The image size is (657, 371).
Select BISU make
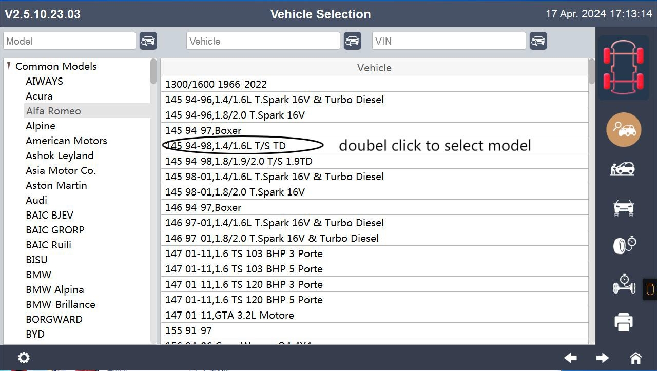(x=36, y=260)
